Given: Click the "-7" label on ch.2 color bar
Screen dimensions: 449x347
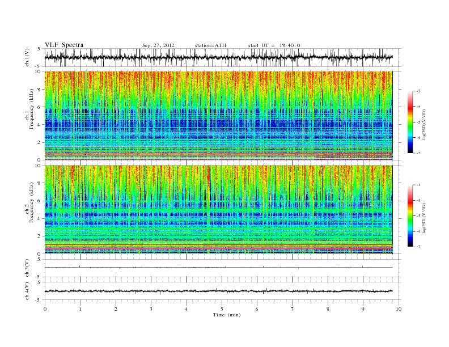Looking at the screenshot, I should tap(418, 247).
